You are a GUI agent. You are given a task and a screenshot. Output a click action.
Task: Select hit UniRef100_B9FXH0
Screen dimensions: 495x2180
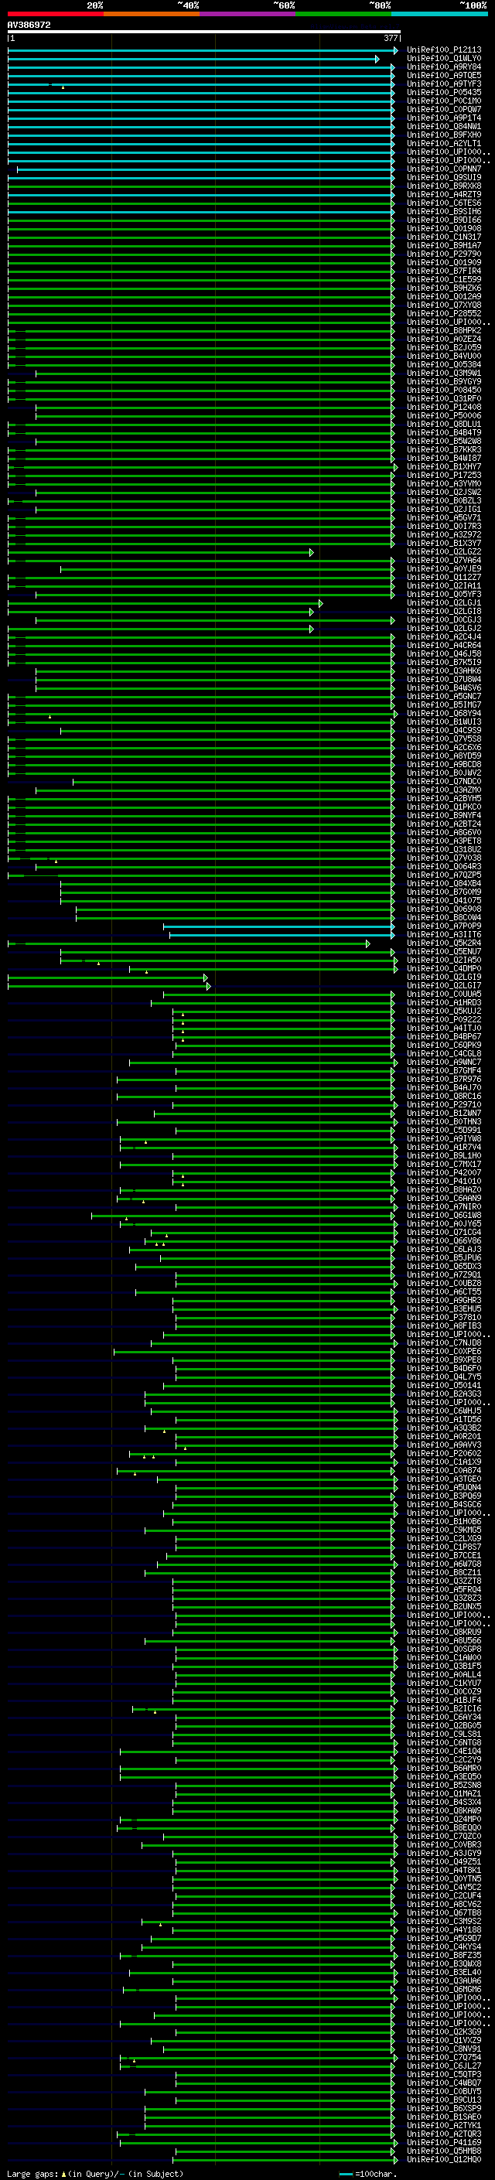click(444, 135)
